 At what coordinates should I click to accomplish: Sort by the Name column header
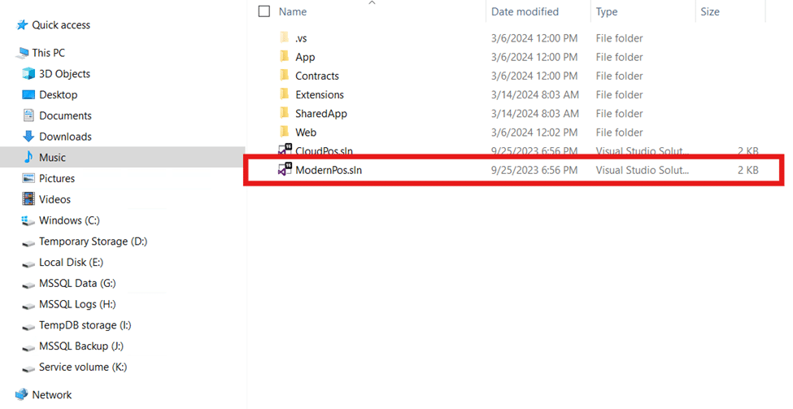click(x=293, y=11)
